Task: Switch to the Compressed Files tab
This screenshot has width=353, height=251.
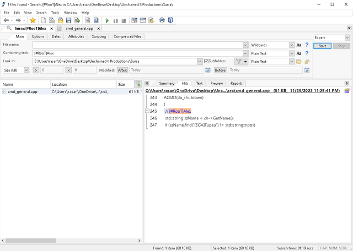Action: (127, 36)
